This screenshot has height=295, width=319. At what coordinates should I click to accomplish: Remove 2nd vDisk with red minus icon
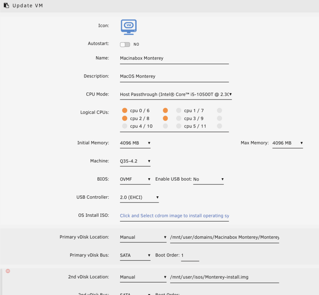click(8, 271)
